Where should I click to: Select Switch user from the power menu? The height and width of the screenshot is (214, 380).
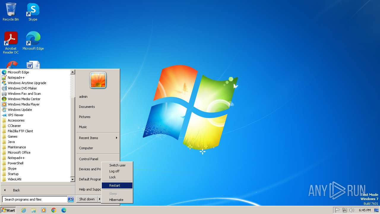(x=117, y=165)
